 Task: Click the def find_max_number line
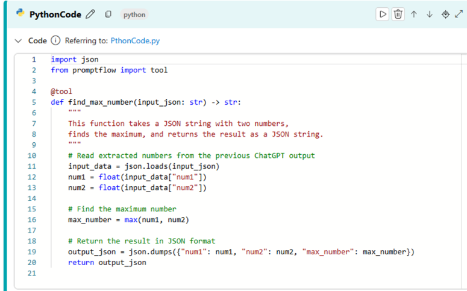(146, 102)
